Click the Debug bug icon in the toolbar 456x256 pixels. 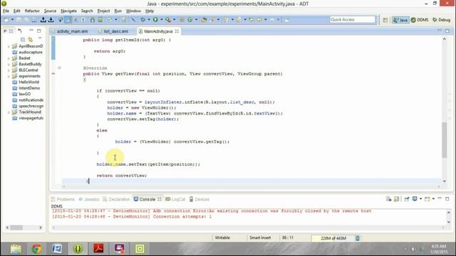click(142, 20)
